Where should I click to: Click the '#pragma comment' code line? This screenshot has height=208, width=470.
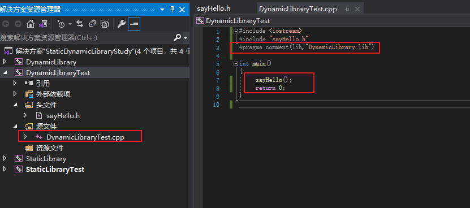tap(307, 47)
